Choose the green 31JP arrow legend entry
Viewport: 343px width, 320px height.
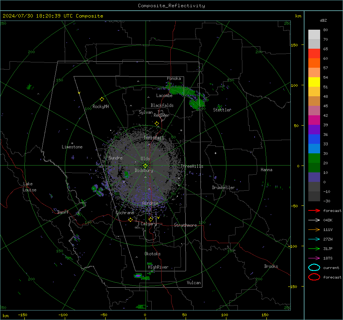point(314,248)
